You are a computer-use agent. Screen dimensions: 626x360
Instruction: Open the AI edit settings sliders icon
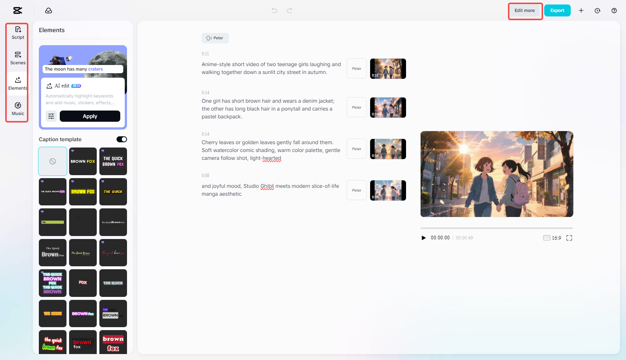[x=51, y=116]
